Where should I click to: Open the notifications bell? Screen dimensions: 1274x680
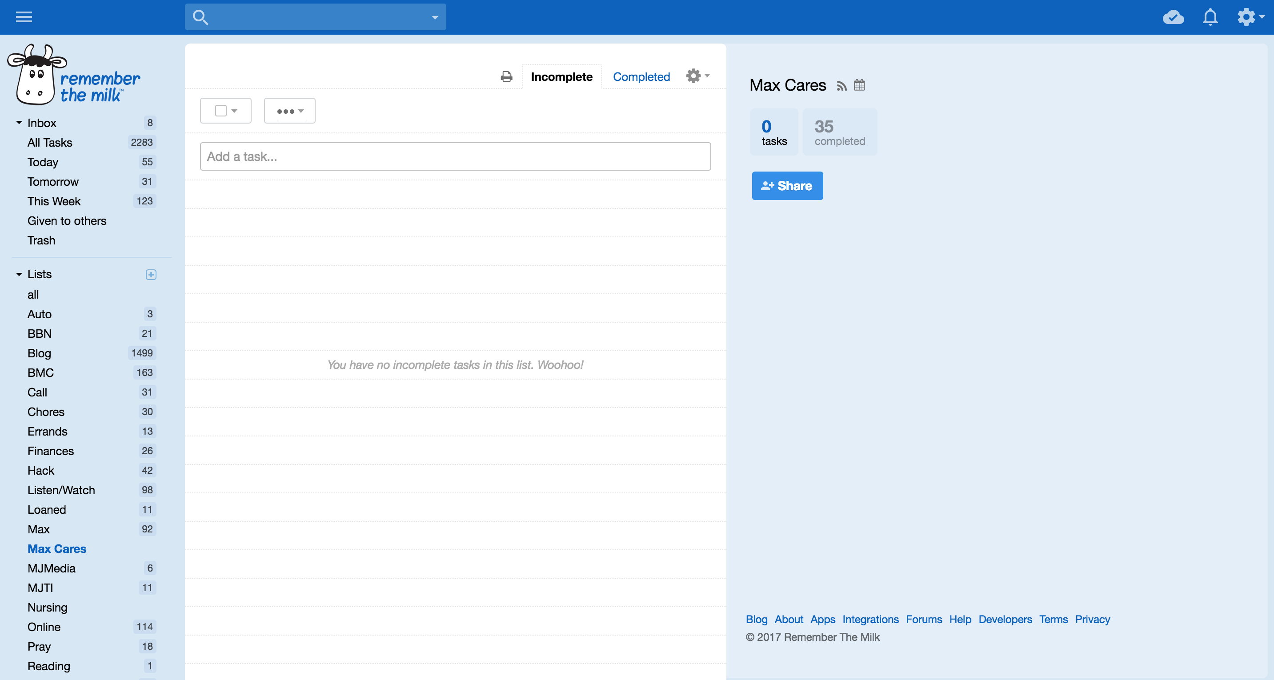[x=1210, y=17]
